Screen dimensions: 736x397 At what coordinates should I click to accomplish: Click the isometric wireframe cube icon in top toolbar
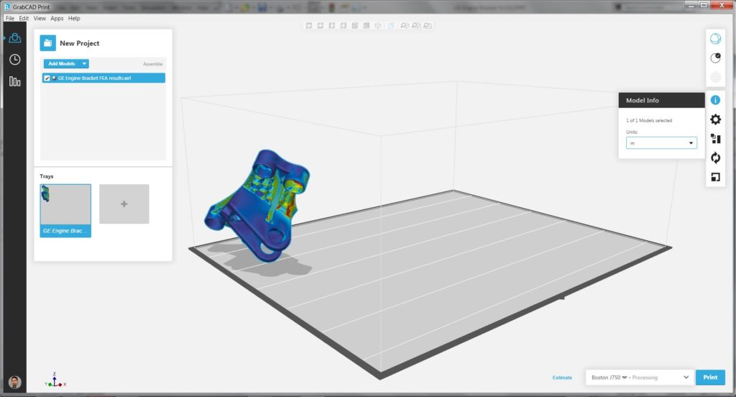click(x=378, y=25)
